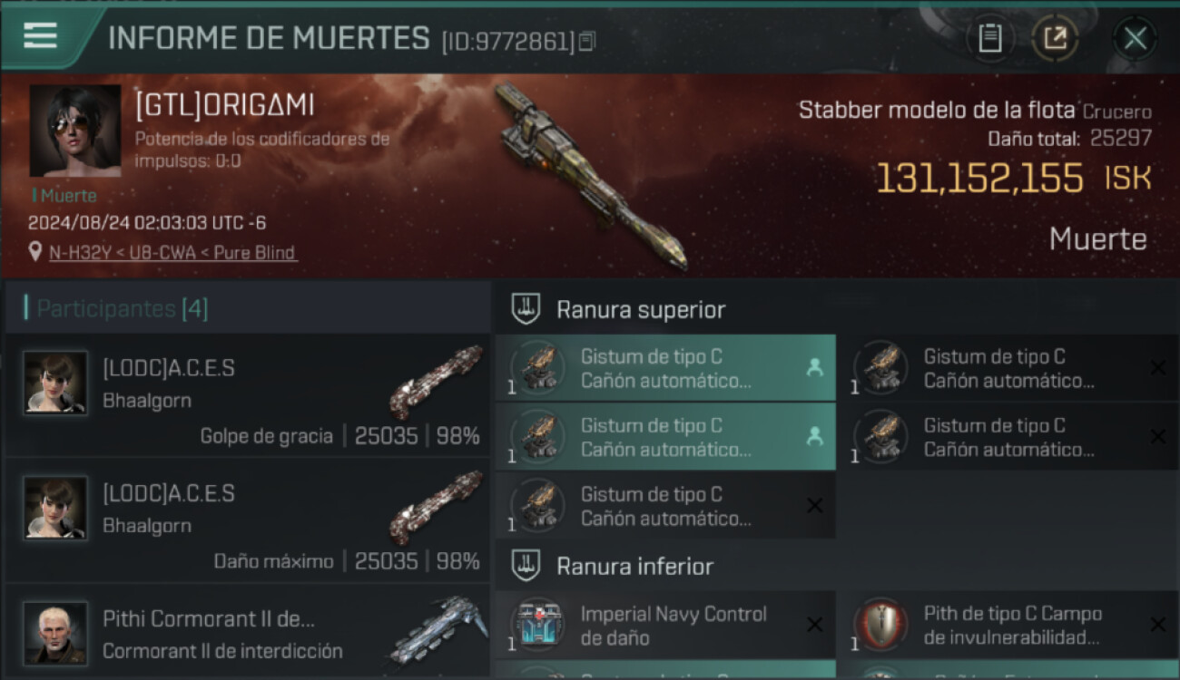1180x680 pixels.
Task: Open Pithi Cormorant II participant entry
Action: [248, 631]
